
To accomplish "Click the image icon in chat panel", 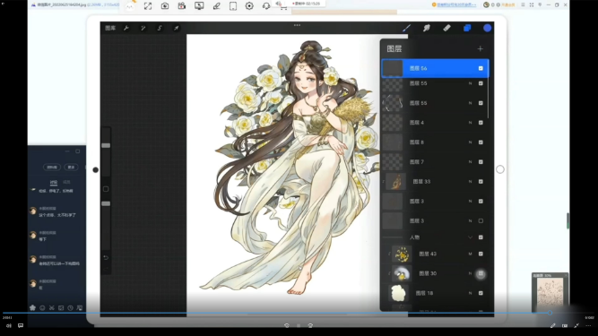I will coord(61,308).
